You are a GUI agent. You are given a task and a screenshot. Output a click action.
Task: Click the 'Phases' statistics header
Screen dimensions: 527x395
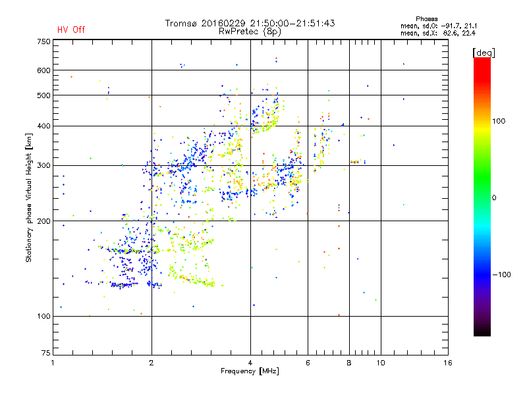(426, 19)
